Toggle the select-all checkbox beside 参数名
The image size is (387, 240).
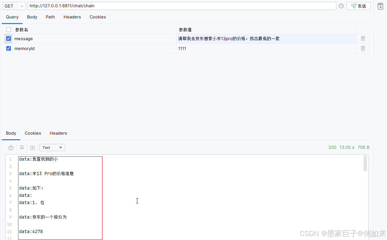(9, 30)
